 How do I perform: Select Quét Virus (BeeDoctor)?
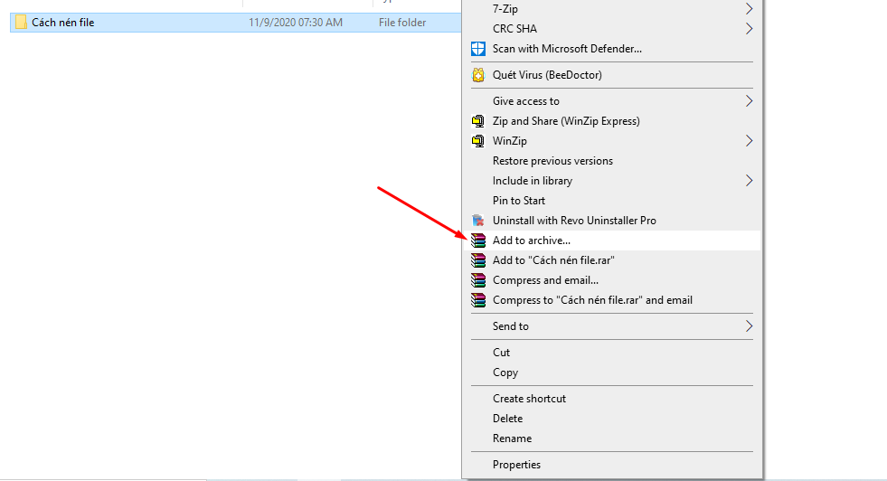click(547, 75)
